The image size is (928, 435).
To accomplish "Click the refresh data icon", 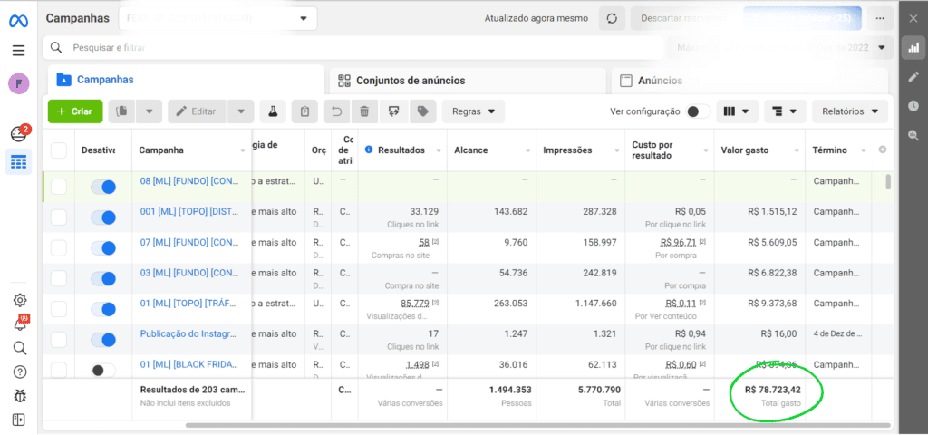I will 614,18.
